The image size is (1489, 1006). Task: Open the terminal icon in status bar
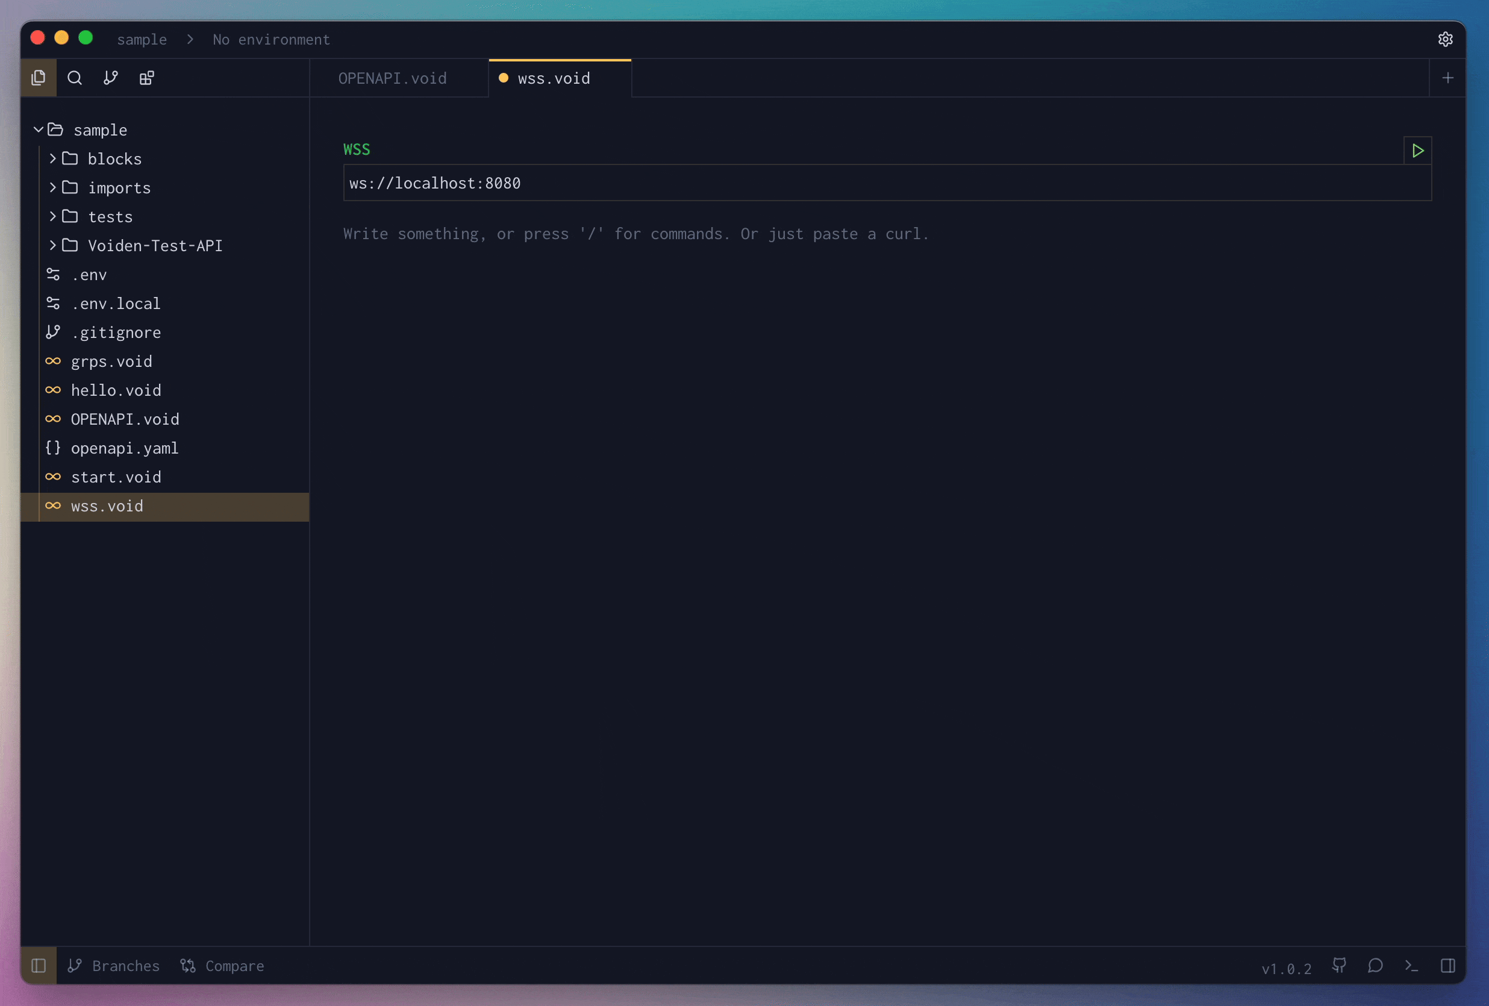[x=1411, y=966]
